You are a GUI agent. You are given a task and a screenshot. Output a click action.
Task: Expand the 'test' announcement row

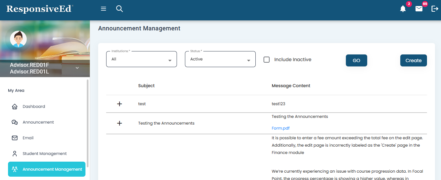pos(120,104)
